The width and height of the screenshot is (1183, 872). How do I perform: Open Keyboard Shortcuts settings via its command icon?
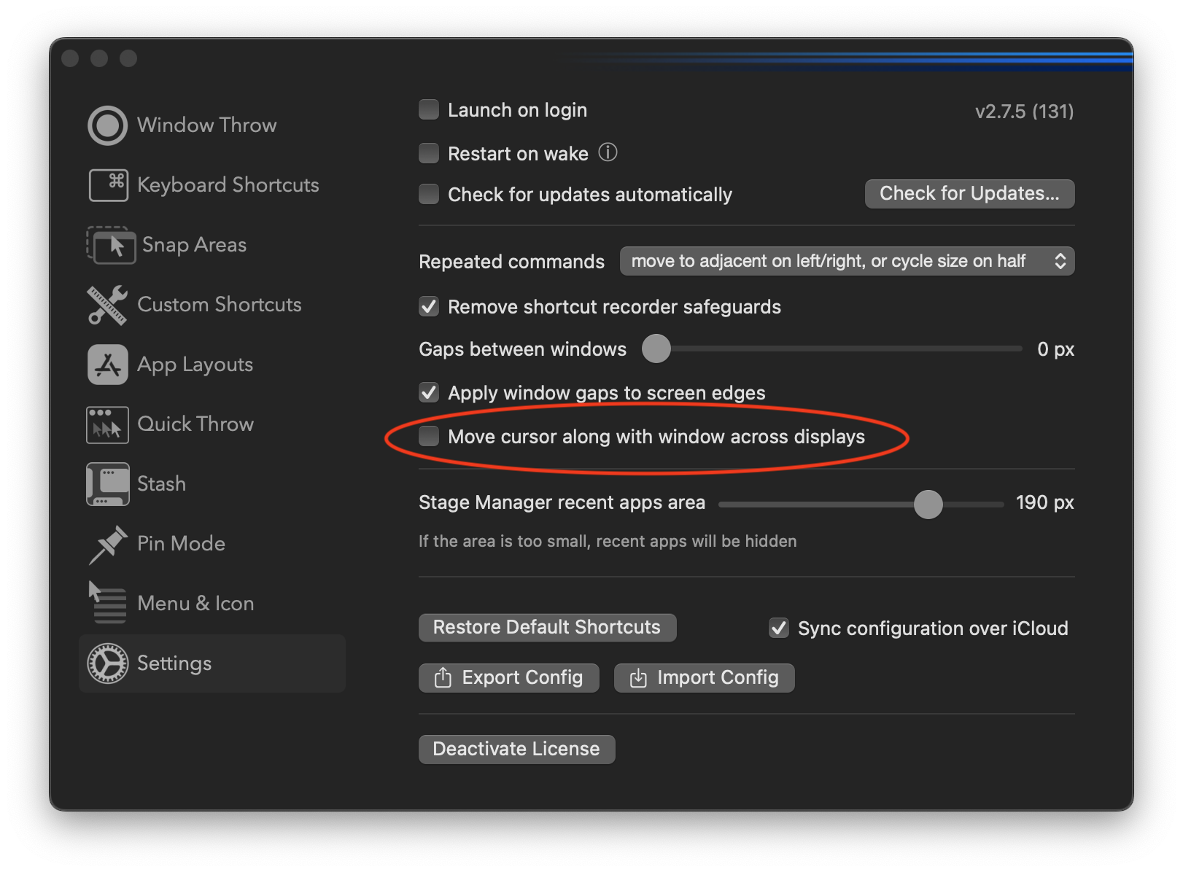pyautogui.click(x=108, y=184)
